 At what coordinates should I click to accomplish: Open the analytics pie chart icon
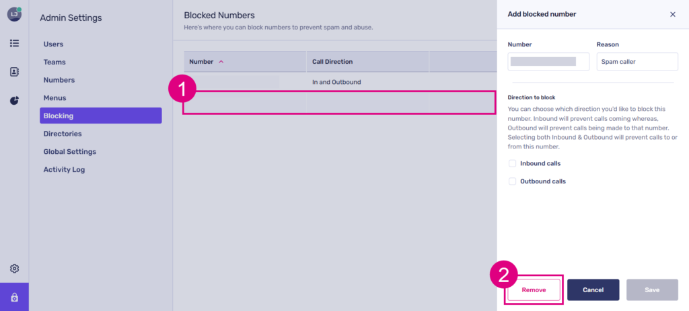click(x=14, y=101)
